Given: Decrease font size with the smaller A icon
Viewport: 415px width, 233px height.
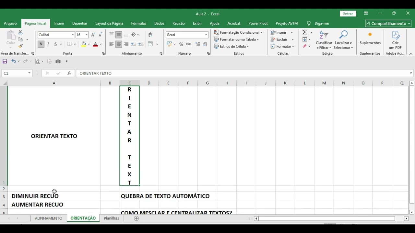Looking at the screenshot, I should tap(100, 35).
